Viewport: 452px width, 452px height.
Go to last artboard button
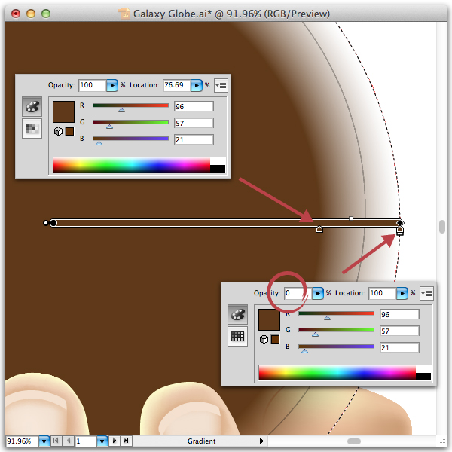click(x=127, y=441)
